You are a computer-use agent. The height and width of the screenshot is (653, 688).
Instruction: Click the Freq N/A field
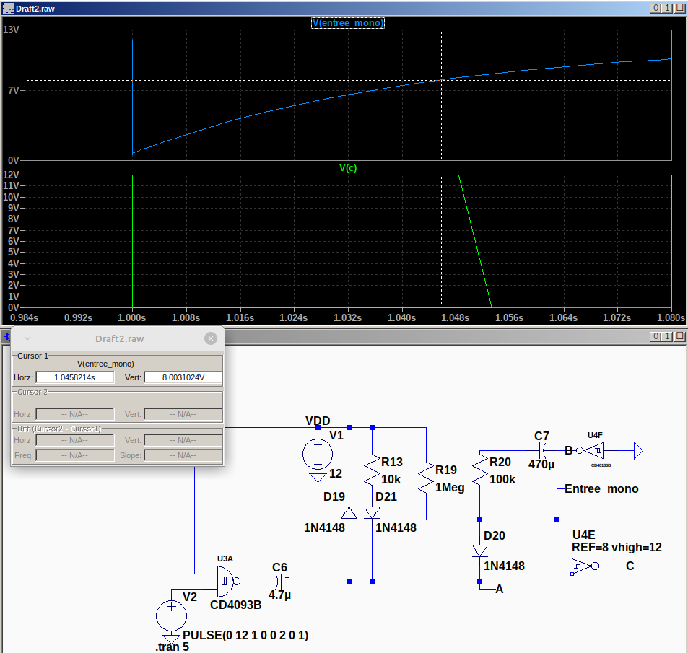[75, 455]
